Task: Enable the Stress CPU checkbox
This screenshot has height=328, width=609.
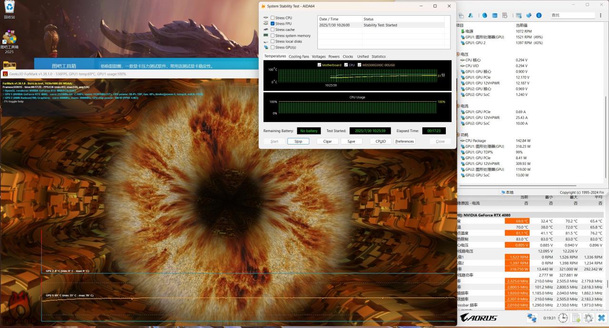Action: tap(273, 18)
